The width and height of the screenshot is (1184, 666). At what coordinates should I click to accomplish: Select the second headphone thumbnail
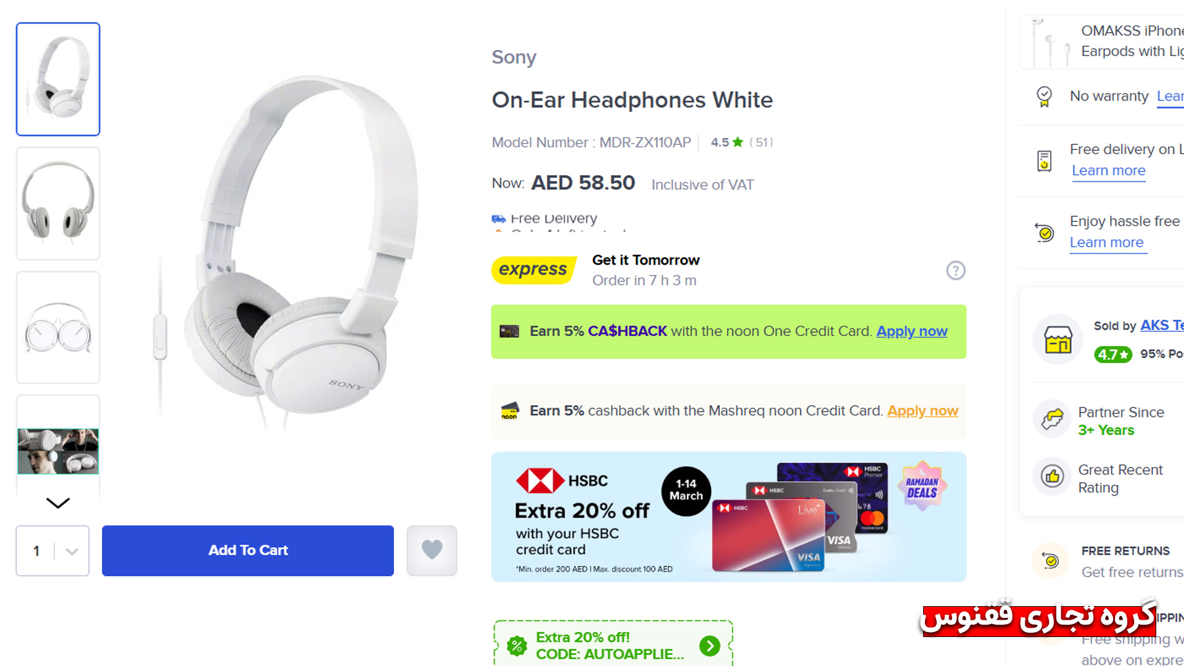[x=58, y=203]
